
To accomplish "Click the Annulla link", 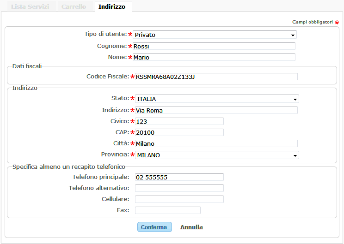I will [x=191, y=227].
